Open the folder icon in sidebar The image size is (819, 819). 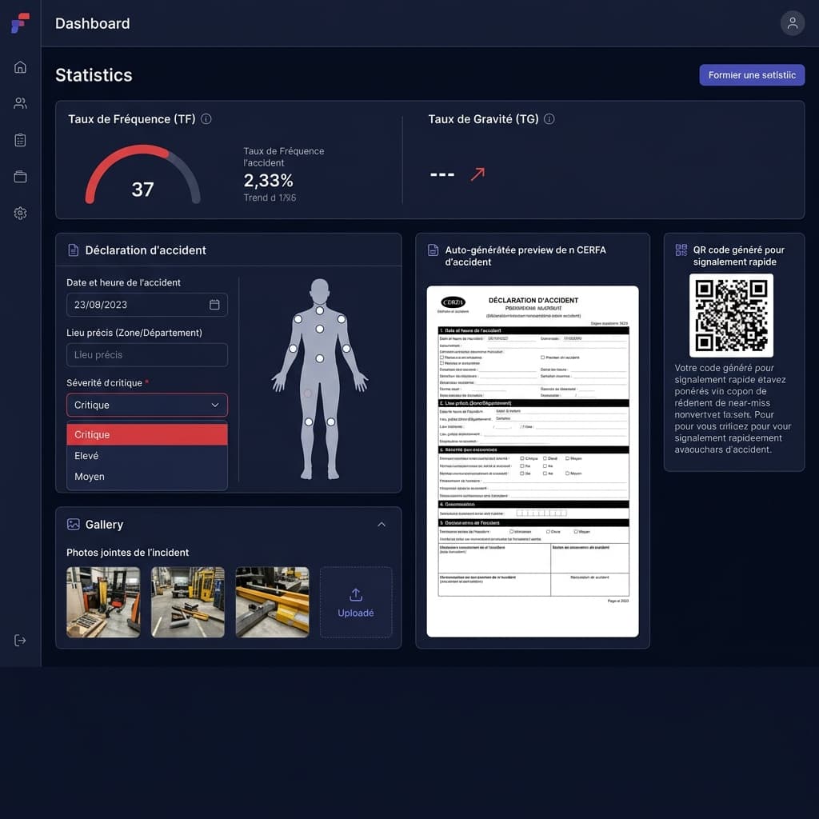click(20, 177)
